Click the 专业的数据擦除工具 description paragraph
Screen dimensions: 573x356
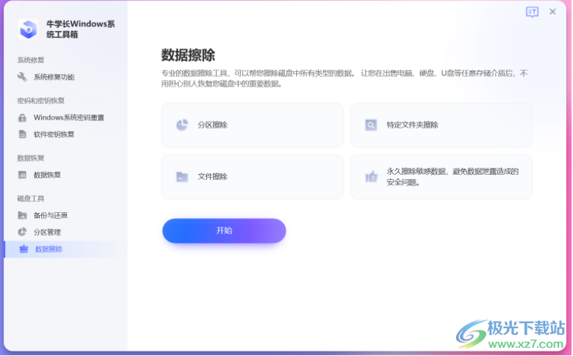345,79
